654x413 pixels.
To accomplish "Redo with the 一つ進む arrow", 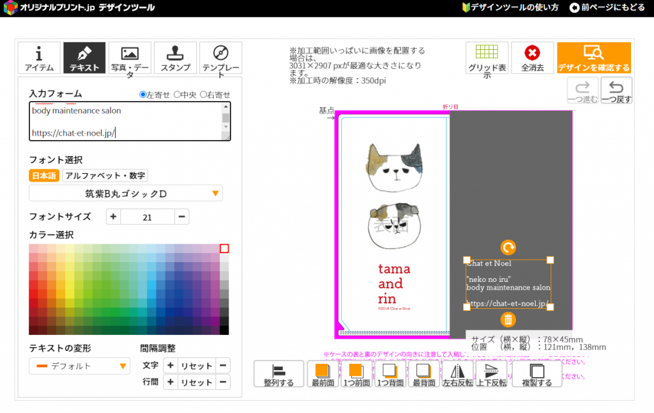I will pyautogui.click(x=582, y=91).
